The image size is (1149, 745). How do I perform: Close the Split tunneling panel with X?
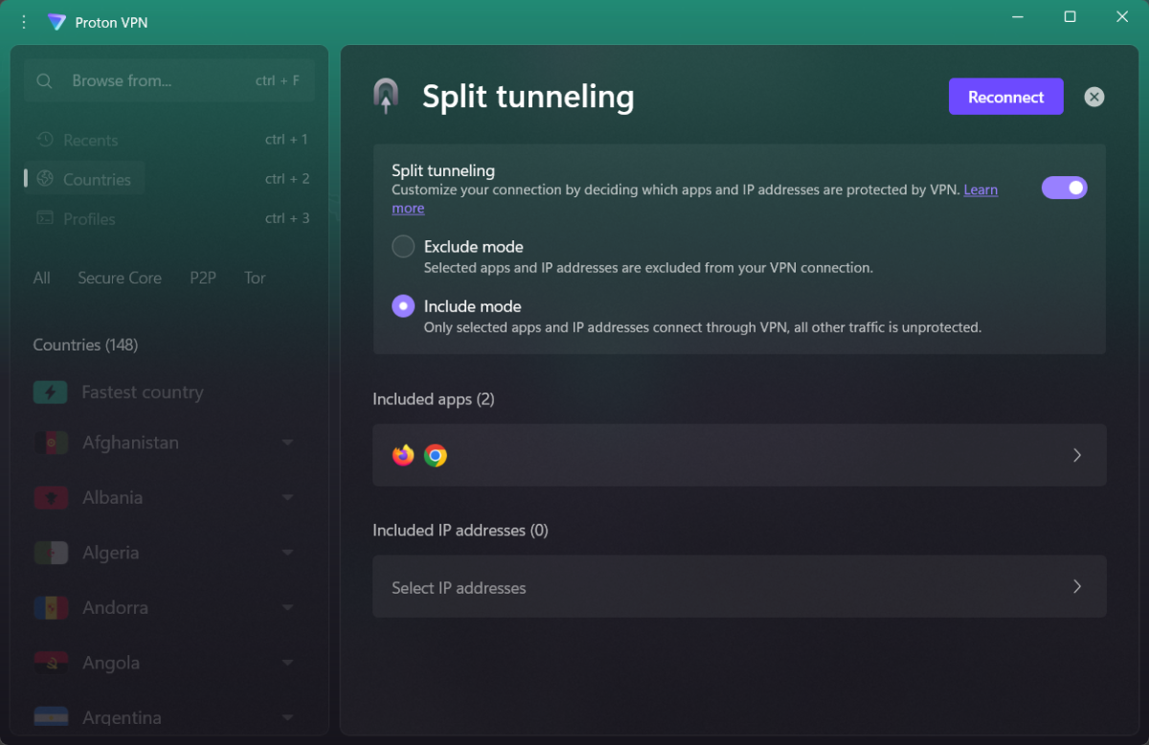tap(1094, 97)
